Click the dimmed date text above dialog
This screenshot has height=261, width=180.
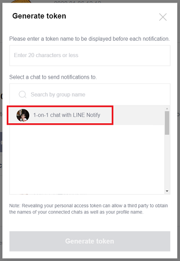tap(78, 1)
